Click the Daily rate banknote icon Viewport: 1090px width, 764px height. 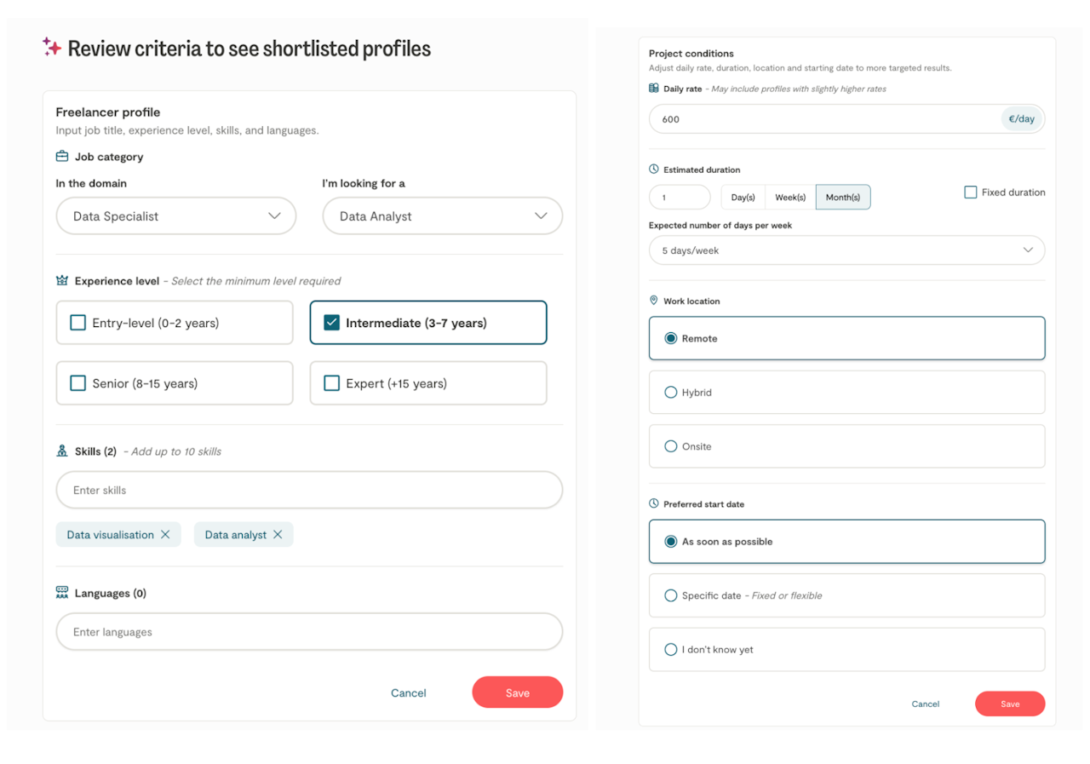point(654,89)
